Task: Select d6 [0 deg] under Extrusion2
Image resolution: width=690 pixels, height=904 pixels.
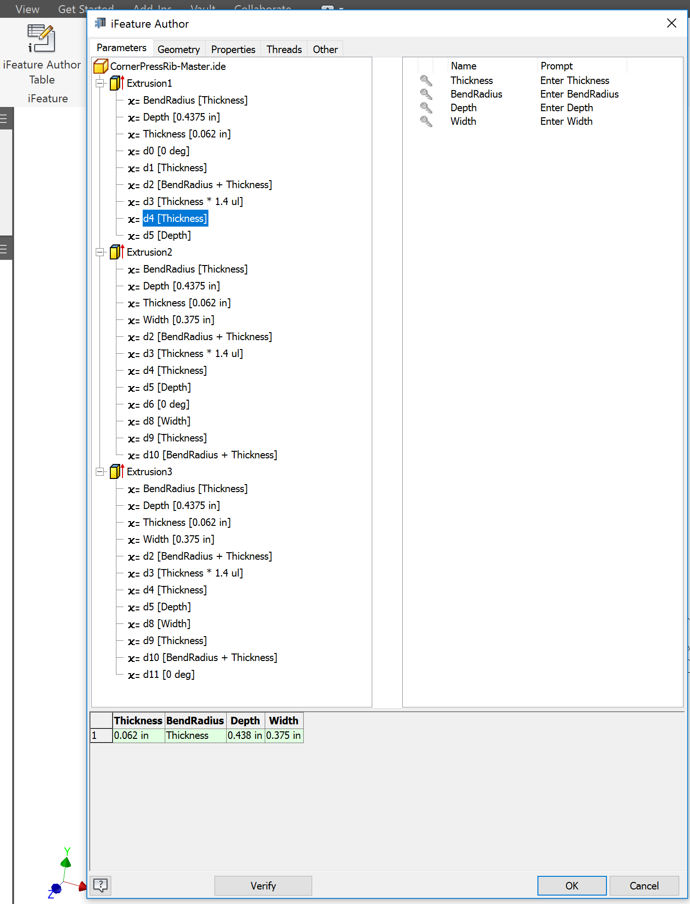Action: [166, 404]
